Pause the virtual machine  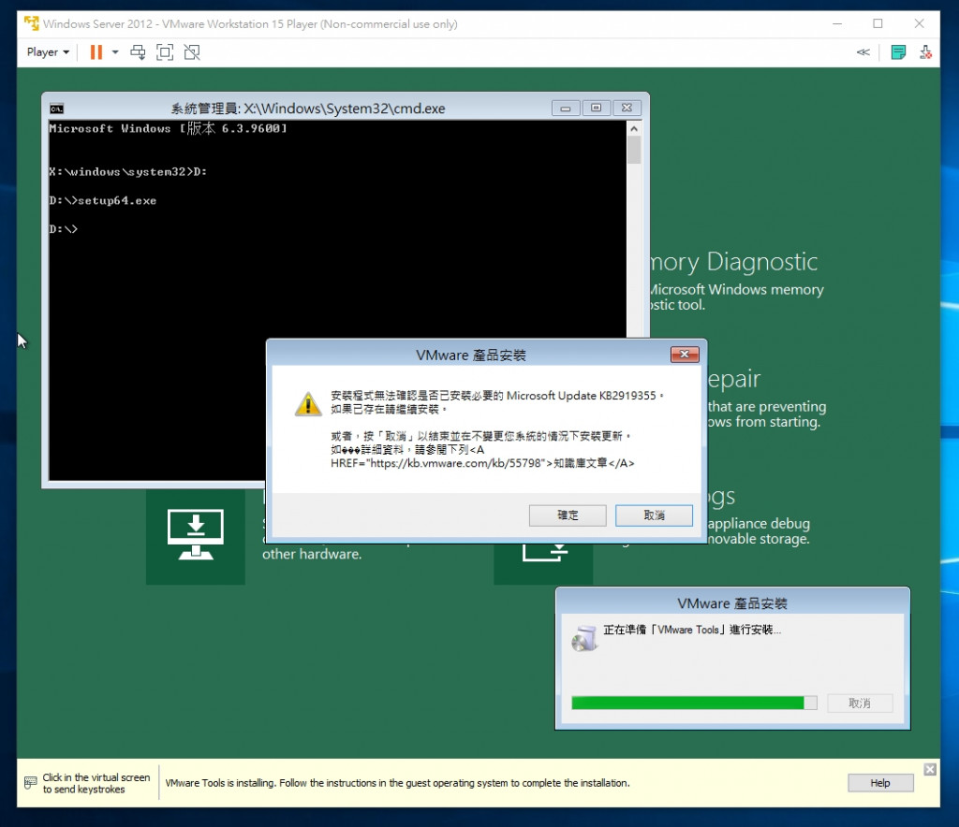[96, 52]
